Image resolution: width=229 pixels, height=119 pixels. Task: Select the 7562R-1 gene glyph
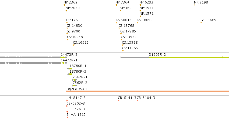tap(75, 80)
